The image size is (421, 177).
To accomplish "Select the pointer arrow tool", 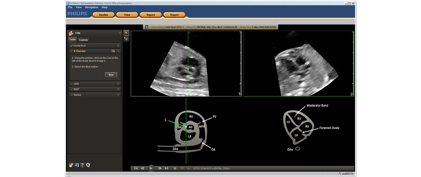I will 126,33.
